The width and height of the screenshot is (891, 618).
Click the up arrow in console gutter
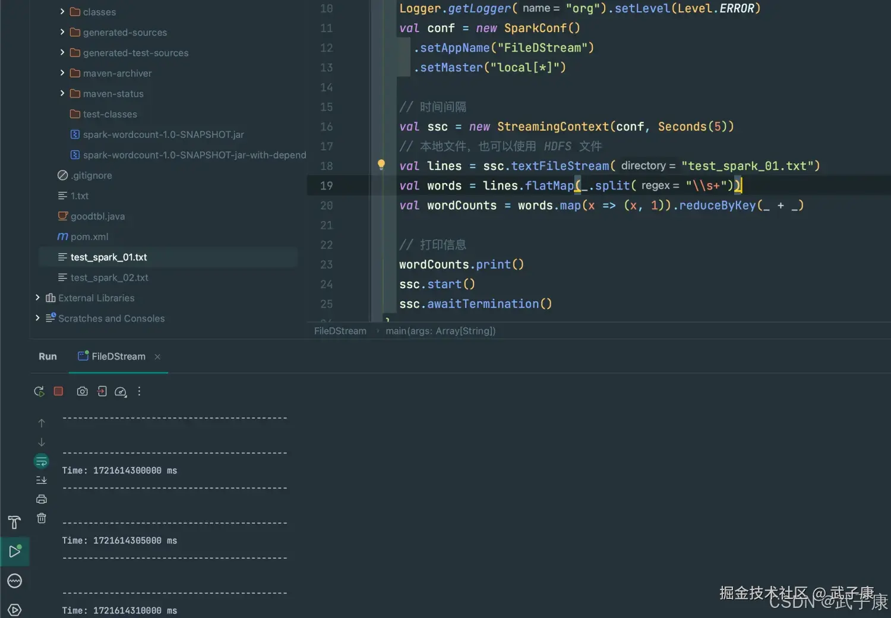(x=42, y=423)
